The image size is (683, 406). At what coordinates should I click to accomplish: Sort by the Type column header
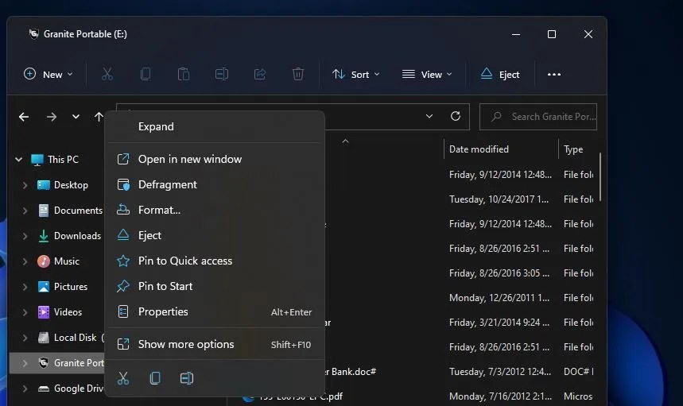(573, 149)
